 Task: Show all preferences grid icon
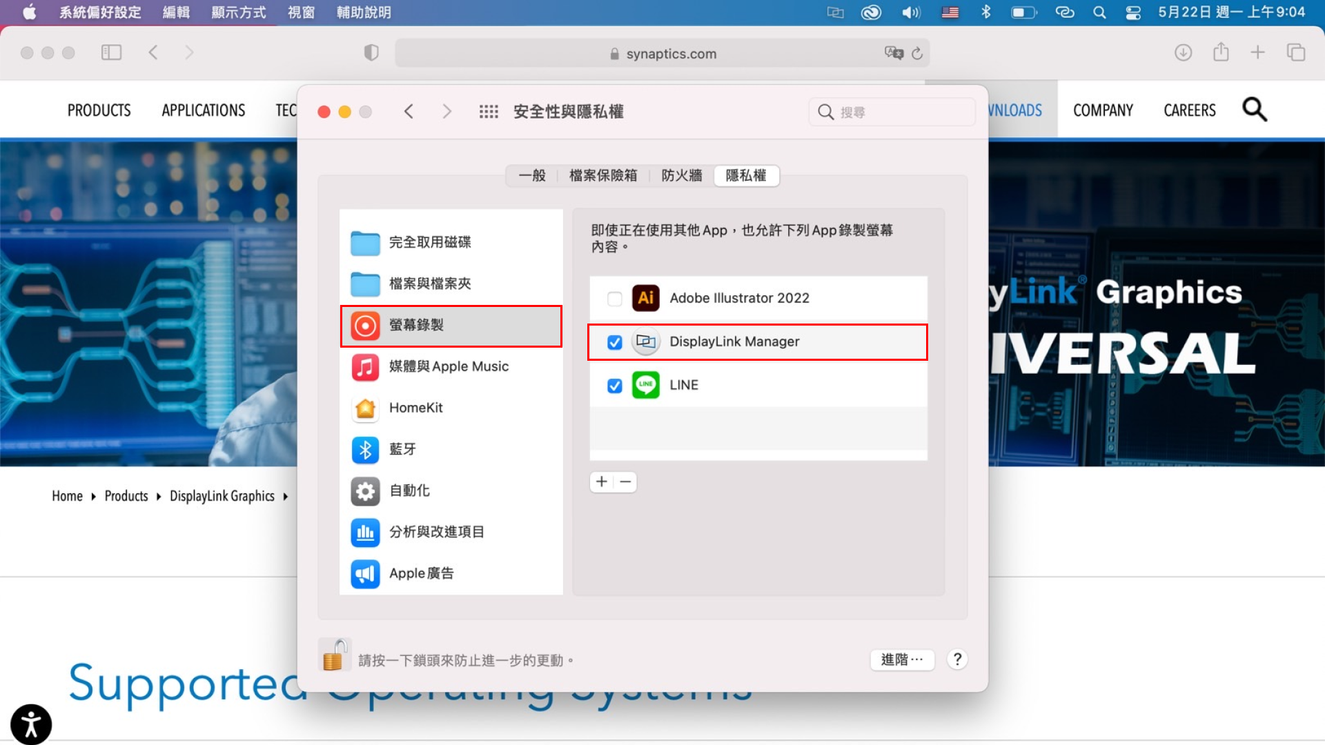(x=489, y=112)
